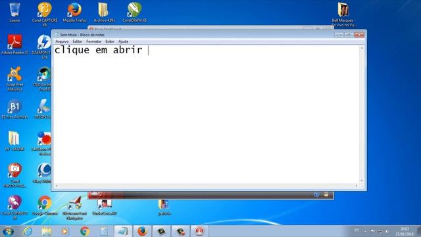Select the Archive folder desktop icon
421x237 pixels.
[x=104, y=13]
